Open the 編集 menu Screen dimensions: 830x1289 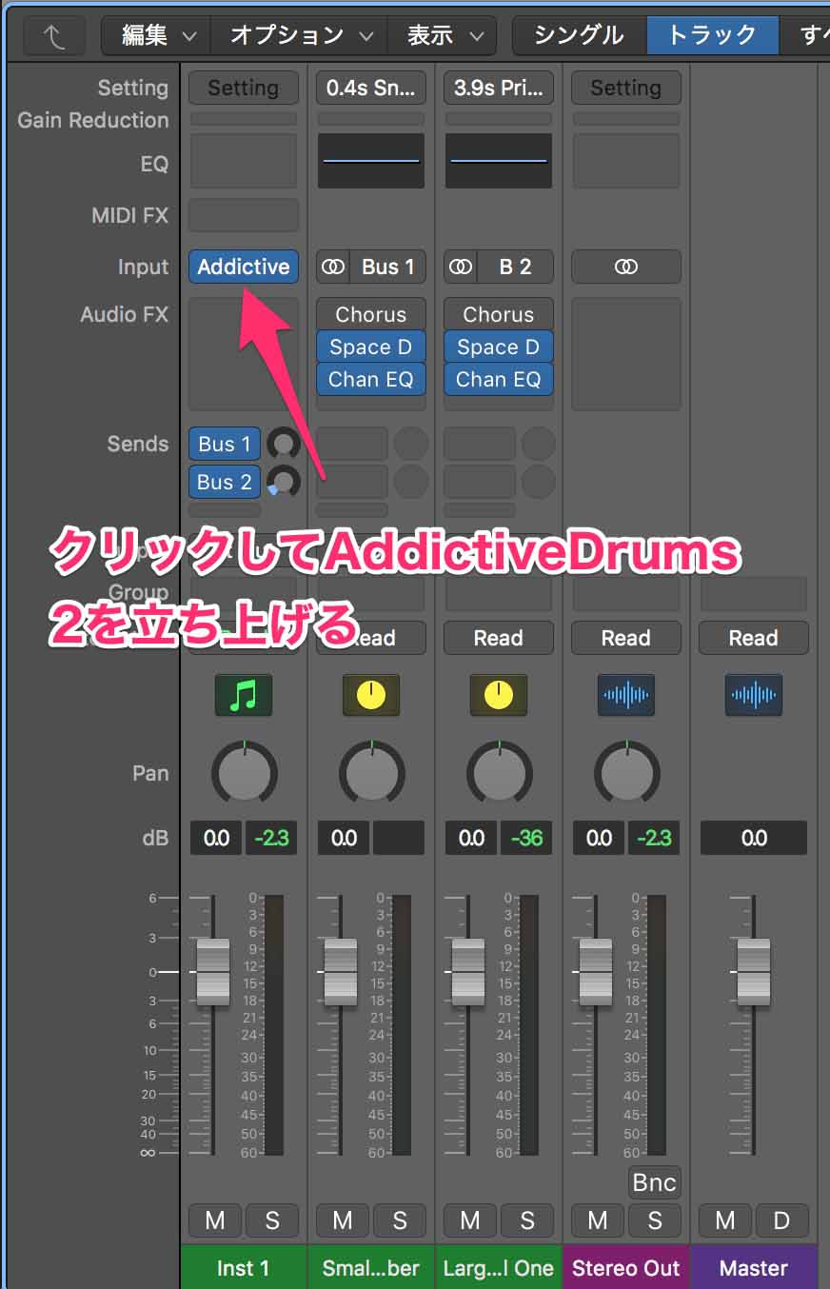click(156, 36)
